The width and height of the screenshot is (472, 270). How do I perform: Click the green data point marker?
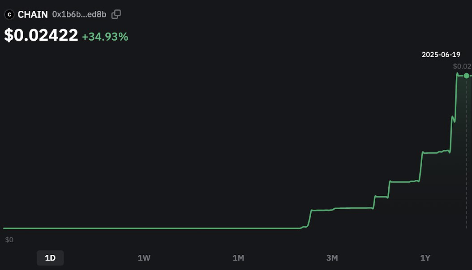(x=466, y=76)
